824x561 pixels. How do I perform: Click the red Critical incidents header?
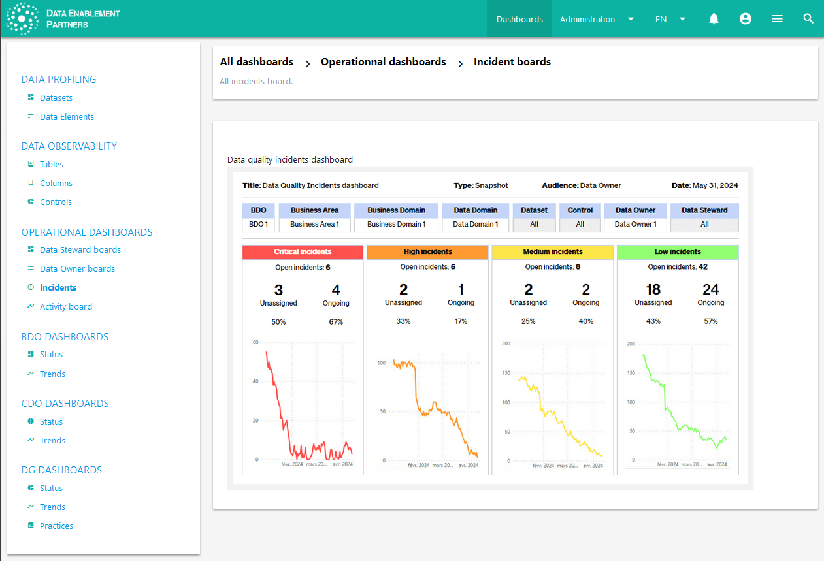pos(303,251)
